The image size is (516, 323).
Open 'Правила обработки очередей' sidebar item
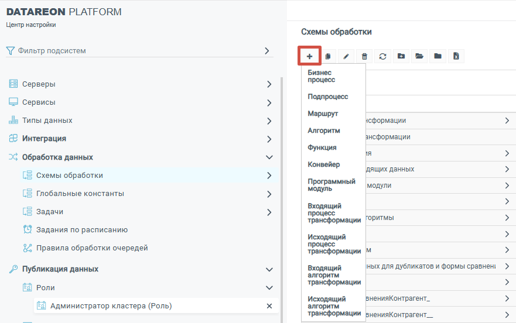click(91, 248)
